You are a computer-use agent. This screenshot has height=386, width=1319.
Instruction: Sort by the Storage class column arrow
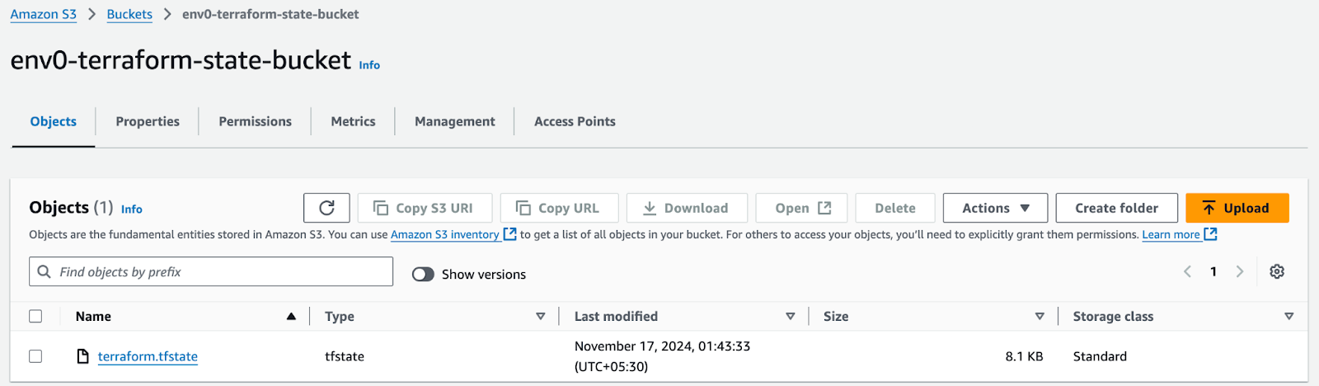click(1289, 316)
